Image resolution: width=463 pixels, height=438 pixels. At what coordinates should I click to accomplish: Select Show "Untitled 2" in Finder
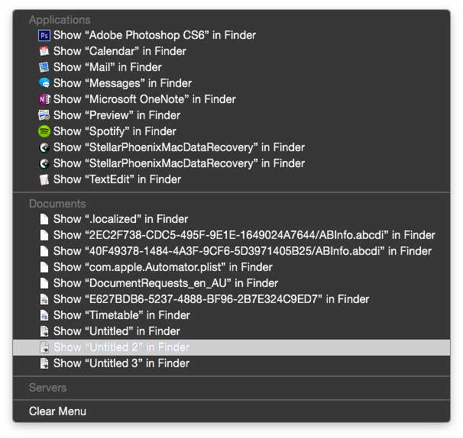coord(231,347)
